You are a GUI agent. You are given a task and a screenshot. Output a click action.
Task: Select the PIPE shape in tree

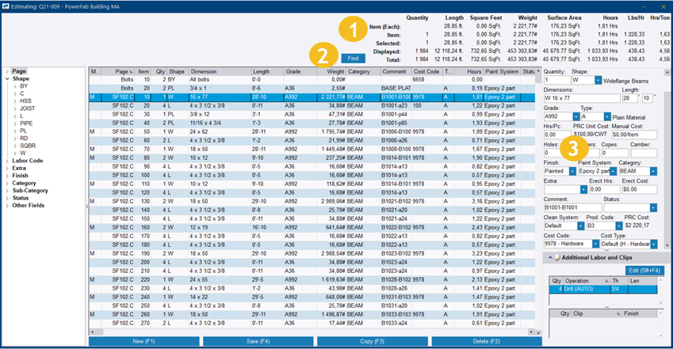27,124
